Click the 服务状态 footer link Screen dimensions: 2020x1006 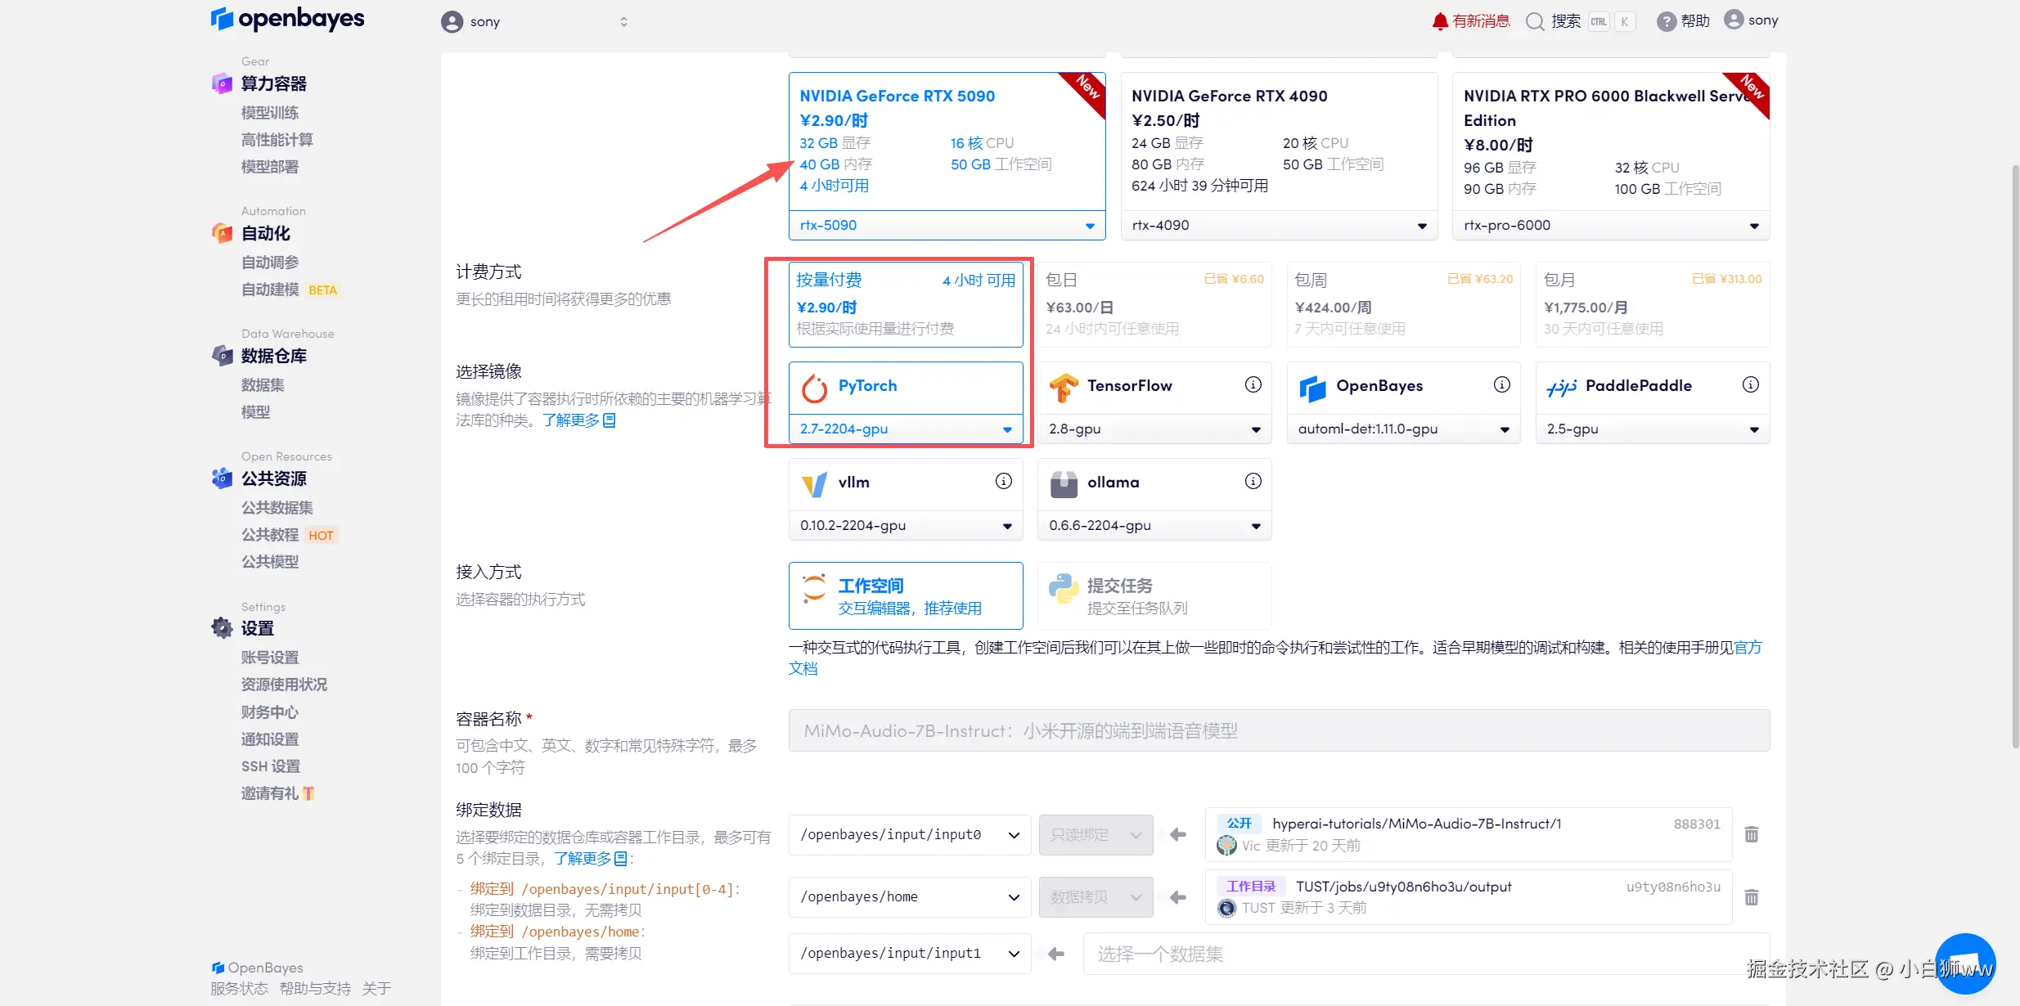coord(239,989)
